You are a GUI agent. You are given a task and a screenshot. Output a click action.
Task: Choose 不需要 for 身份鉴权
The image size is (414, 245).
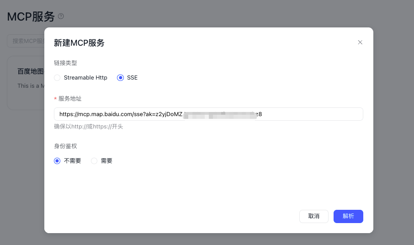point(67,161)
